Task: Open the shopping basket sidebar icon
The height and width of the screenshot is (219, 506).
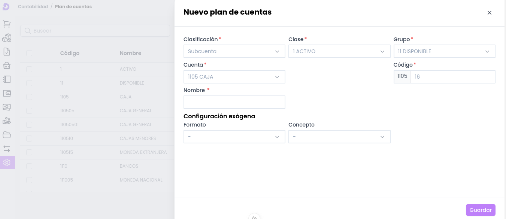Action: coord(7,66)
